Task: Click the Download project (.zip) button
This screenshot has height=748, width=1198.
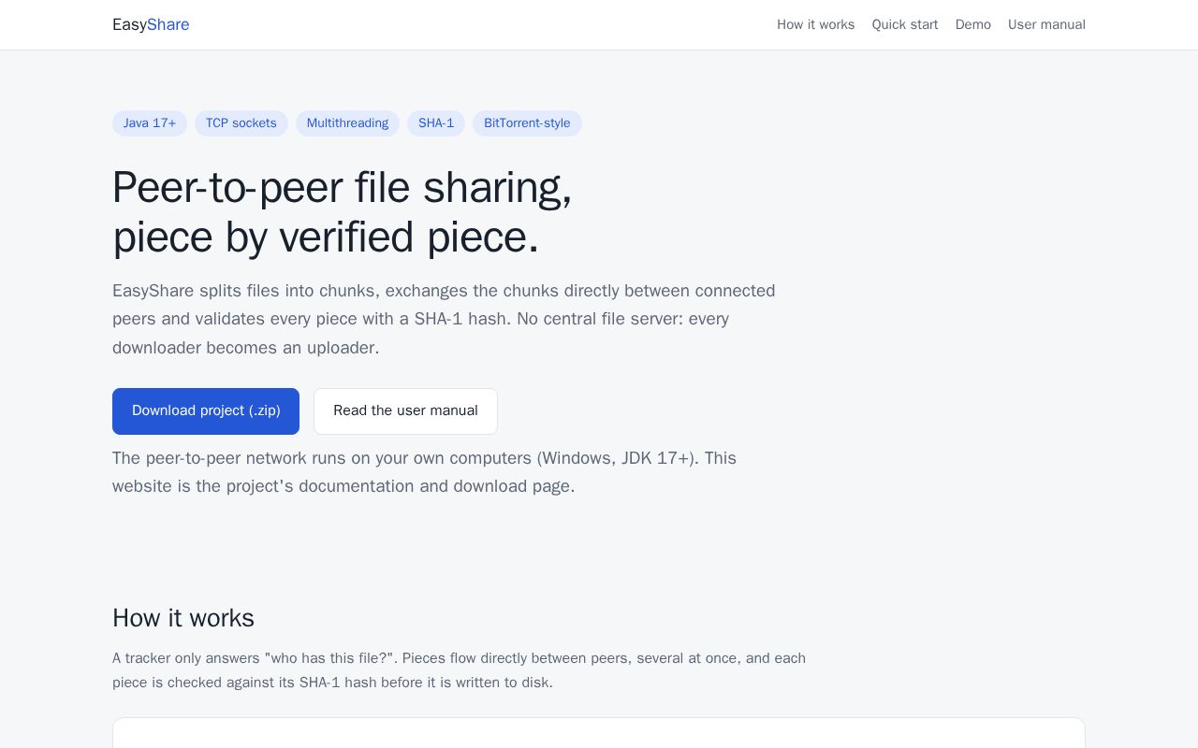Action: 206,411
